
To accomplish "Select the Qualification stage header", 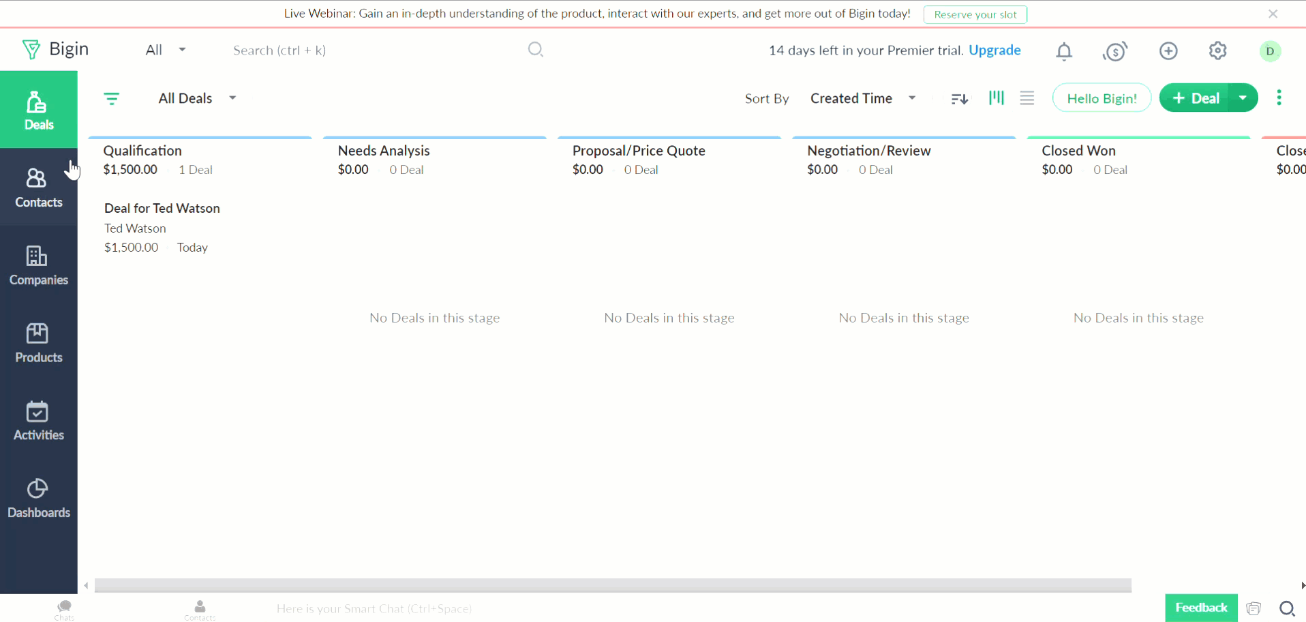I will point(142,151).
